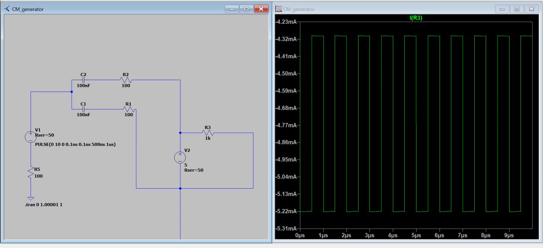The width and height of the screenshot is (543, 248).
Task: Click the C2 100nF value label
Action: pos(84,85)
